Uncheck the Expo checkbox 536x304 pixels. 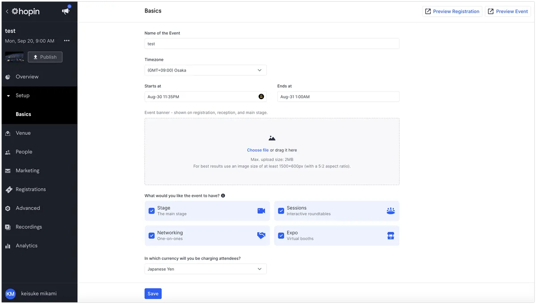point(281,235)
